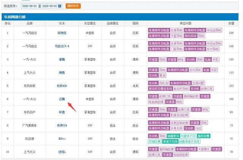Click the 与宣传不符 tag in the 宋Pro row
243x160 pixels.
(x=188, y=136)
